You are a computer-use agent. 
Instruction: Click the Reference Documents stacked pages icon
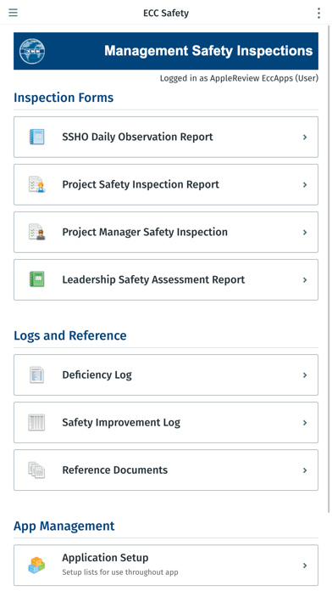(37, 470)
